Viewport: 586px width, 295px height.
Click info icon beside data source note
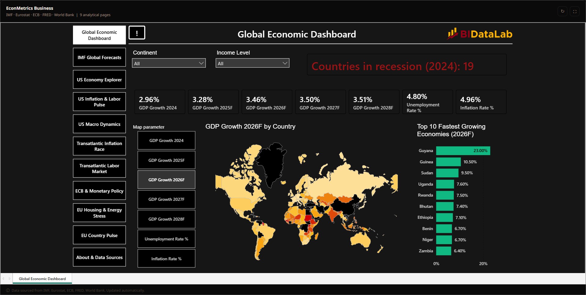pos(8,290)
